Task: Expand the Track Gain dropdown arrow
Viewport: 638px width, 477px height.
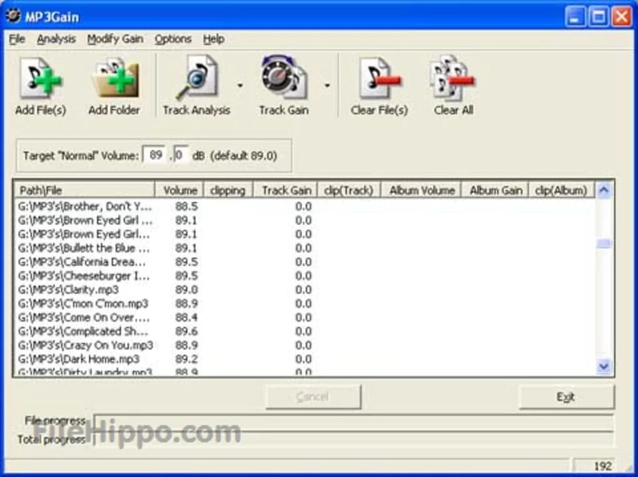Action: (x=327, y=86)
